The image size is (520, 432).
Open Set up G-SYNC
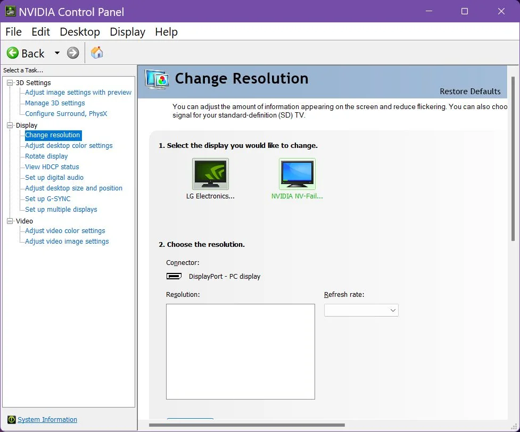tap(48, 198)
